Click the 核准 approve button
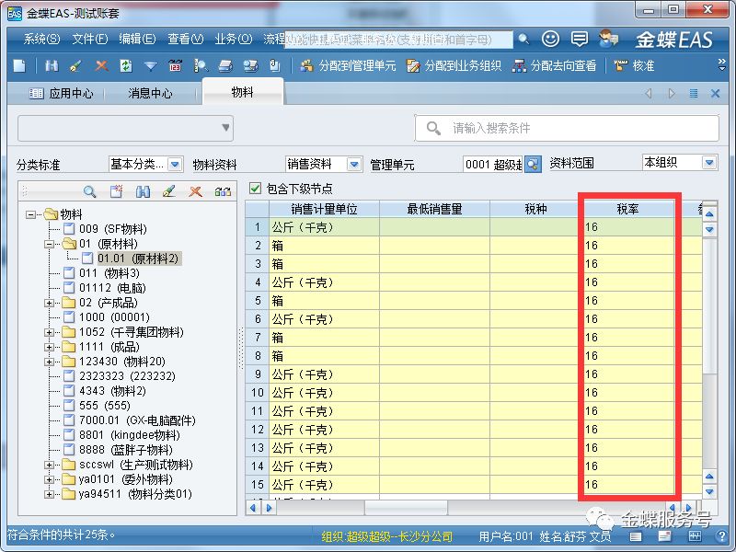This screenshot has width=736, height=552. coord(634,65)
